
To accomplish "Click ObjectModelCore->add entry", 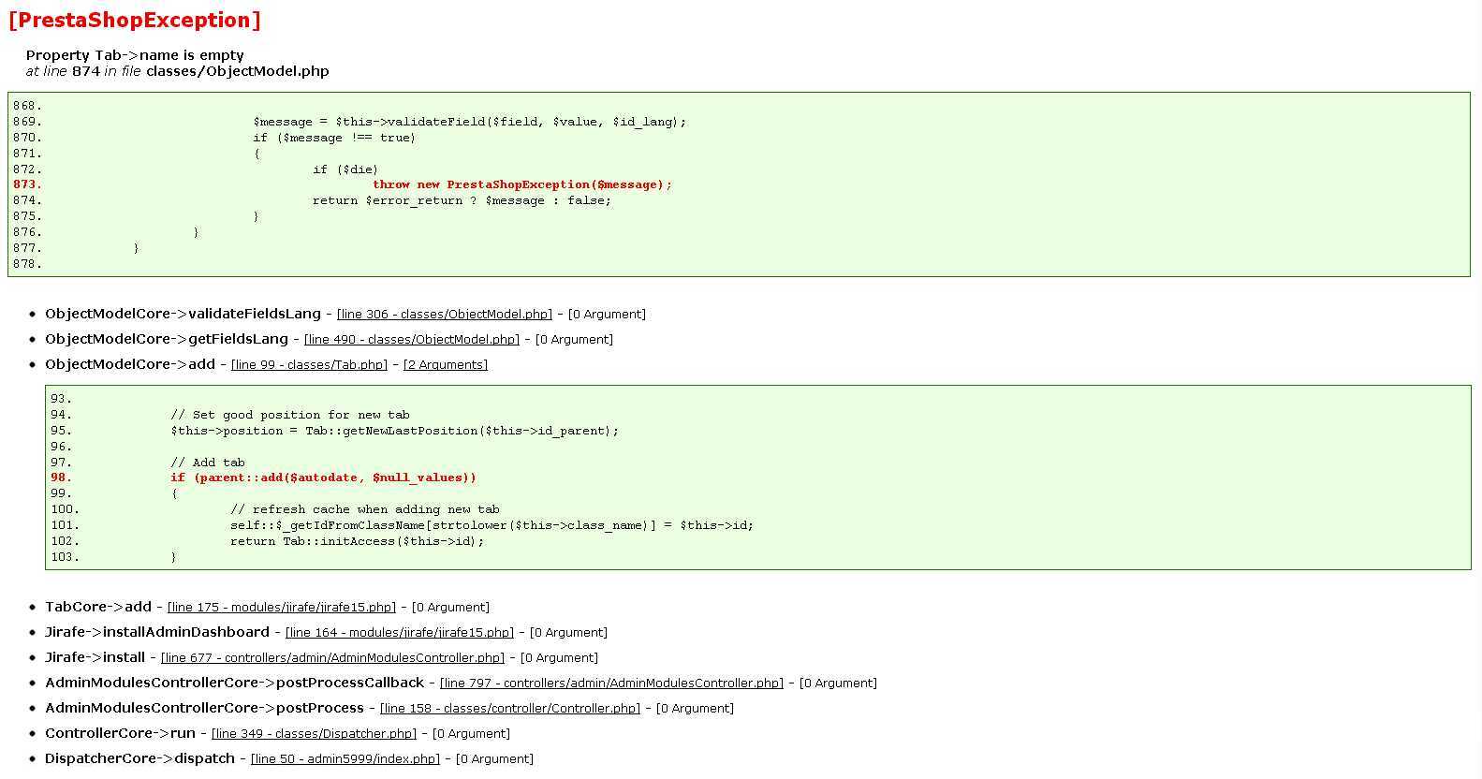I will (130, 364).
